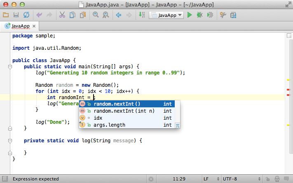Open the JavaApp run configuration dropdown
293x183 pixels.
point(166,15)
